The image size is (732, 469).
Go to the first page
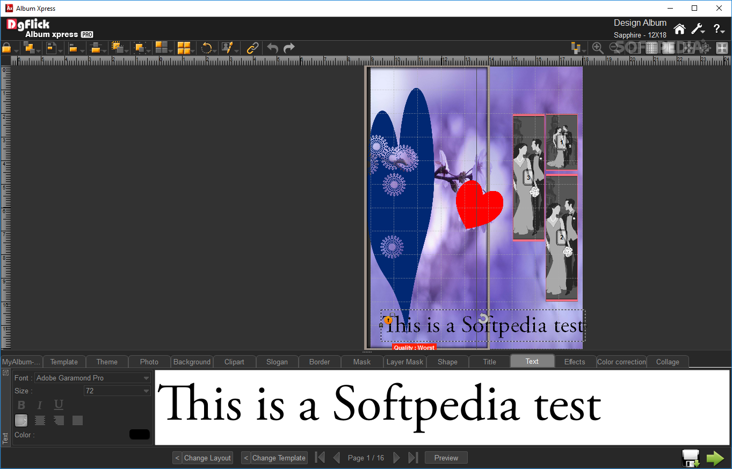[320, 458]
